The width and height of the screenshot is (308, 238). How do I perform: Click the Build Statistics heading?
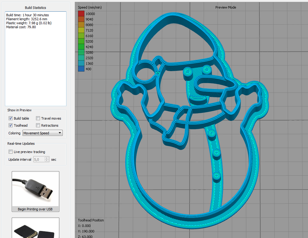point(35,8)
